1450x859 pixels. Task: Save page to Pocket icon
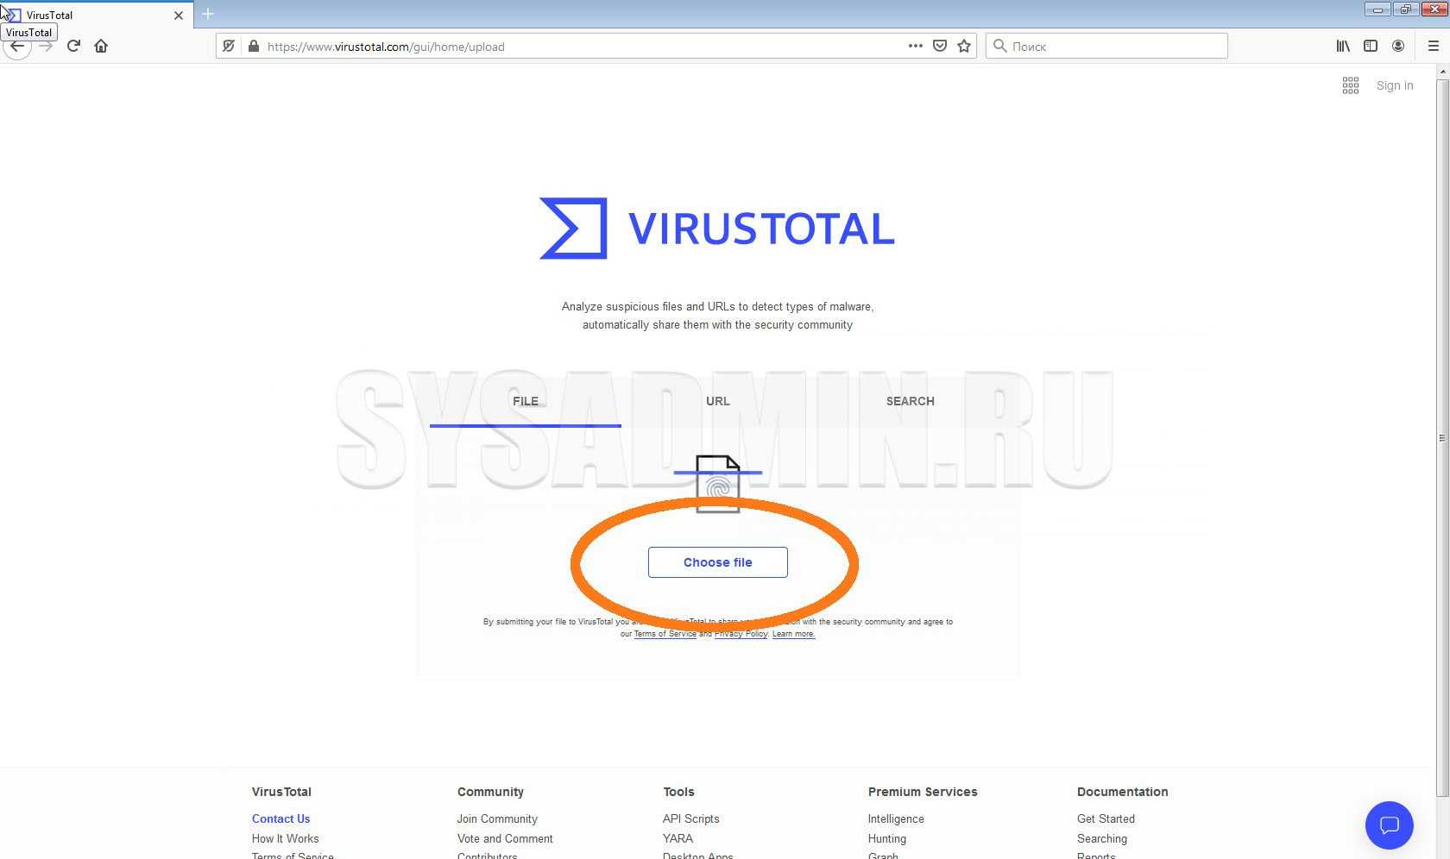940,47
